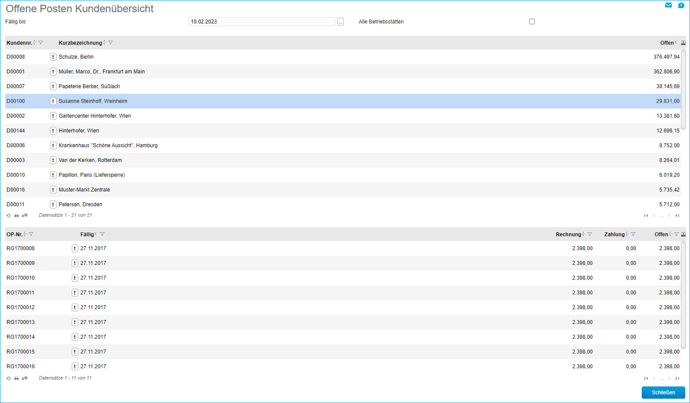
Task: Click info icon for invoice RG1700013
Action: click(x=75, y=322)
